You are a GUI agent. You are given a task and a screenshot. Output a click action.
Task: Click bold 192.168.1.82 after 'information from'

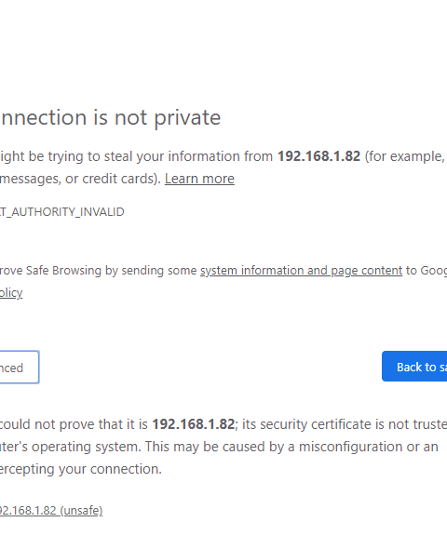click(318, 156)
